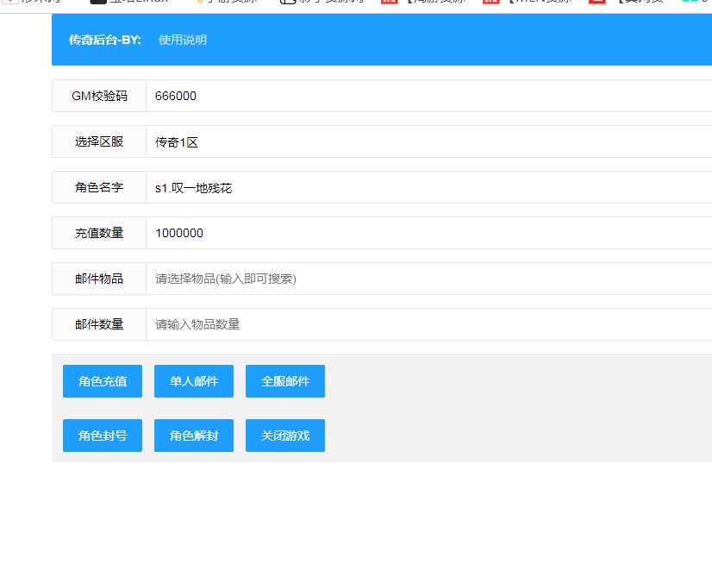The width and height of the screenshot is (712, 577).
Task: Tap the 充值数量 label cell
Action: pyautogui.click(x=99, y=233)
